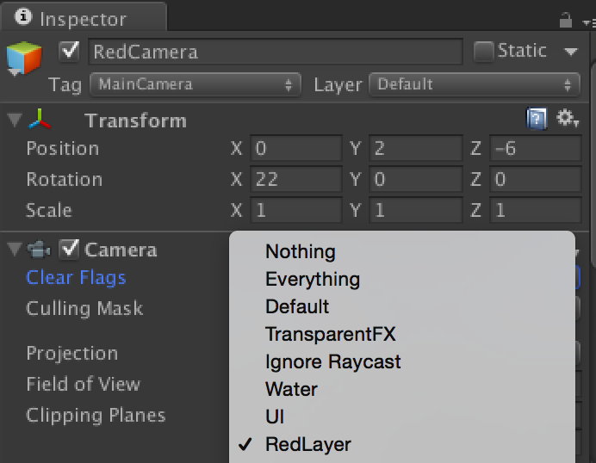Click the GameObject cube icon
This screenshot has width=596, height=463.
[23, 59]
